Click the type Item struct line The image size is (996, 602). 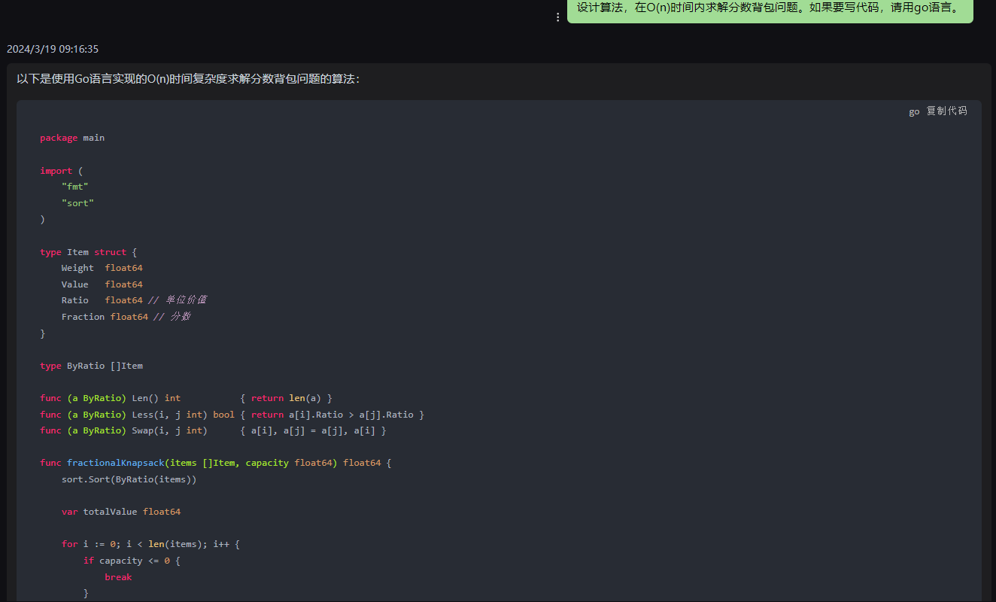(89, 252)
